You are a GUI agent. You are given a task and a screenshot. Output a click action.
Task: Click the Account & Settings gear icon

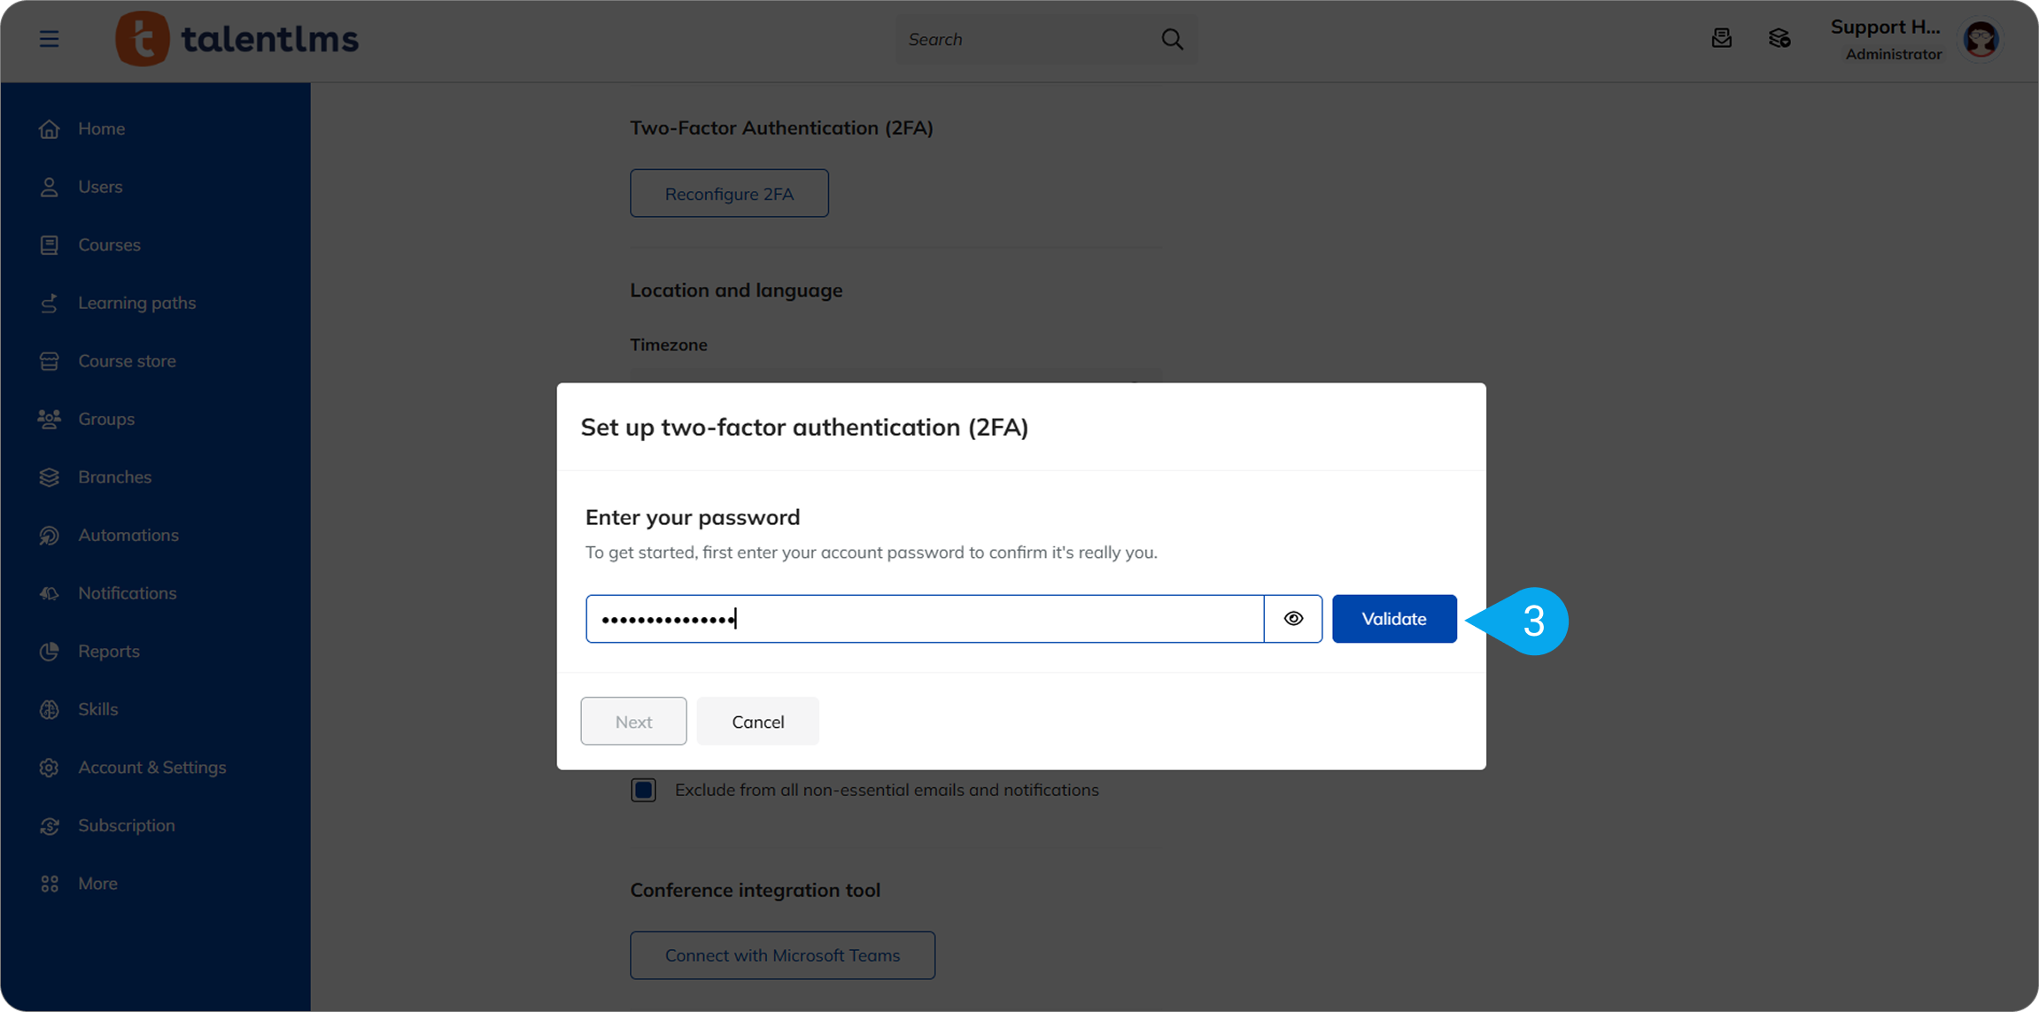point(50,768)
